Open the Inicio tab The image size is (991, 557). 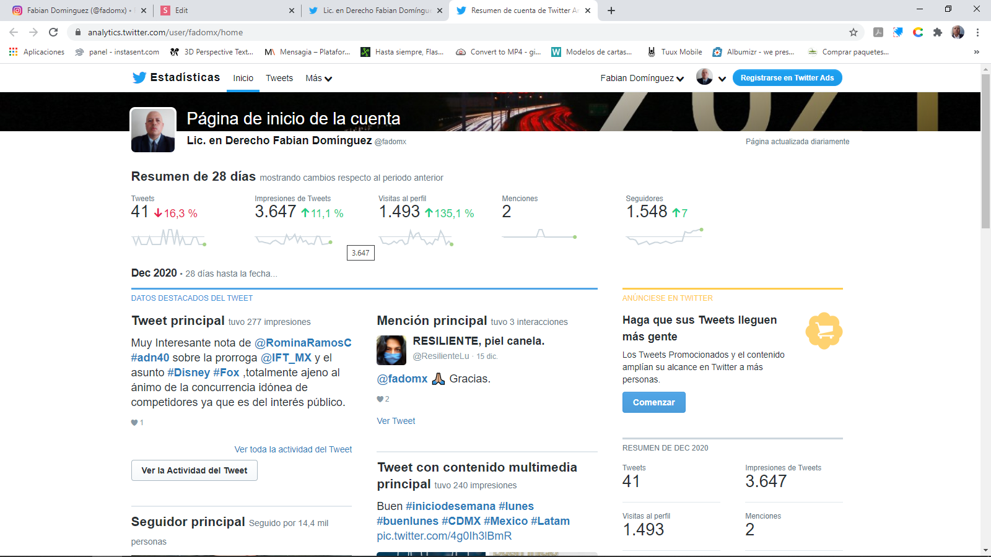click(243, 78)
